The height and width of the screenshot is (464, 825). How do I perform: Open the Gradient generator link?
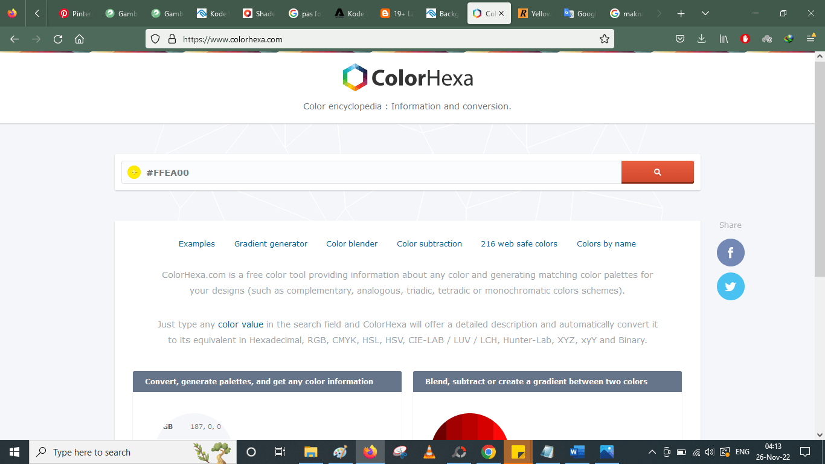(x=271, y=244)
